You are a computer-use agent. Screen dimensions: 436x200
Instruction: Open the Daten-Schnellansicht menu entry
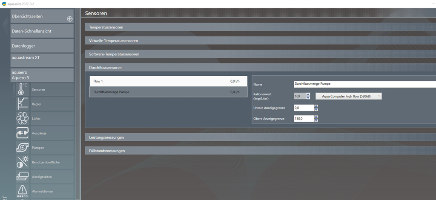pos(42,31)
